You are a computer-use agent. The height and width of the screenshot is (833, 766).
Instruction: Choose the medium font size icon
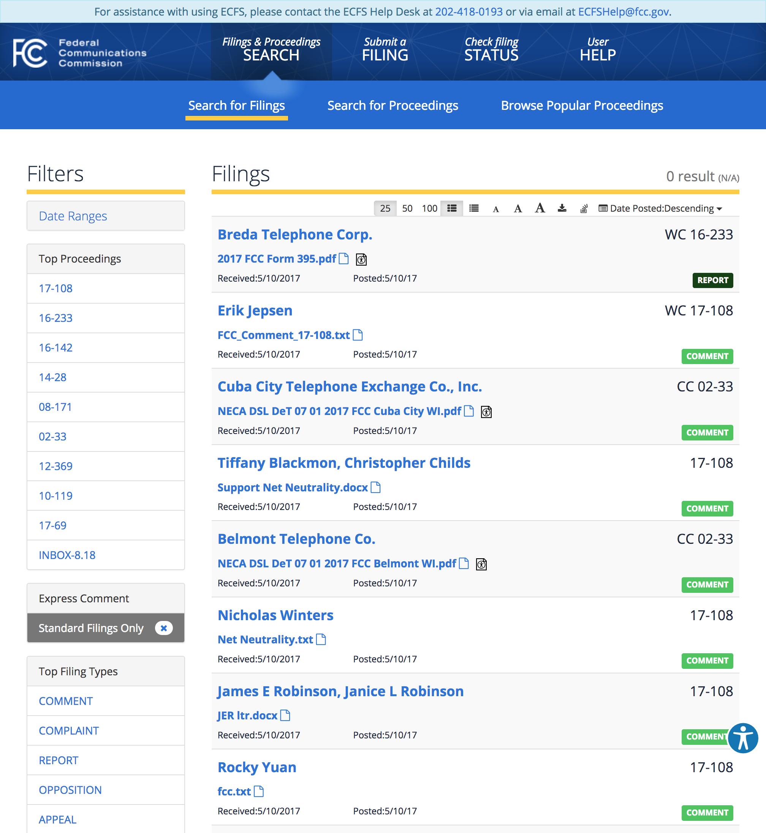518,208
